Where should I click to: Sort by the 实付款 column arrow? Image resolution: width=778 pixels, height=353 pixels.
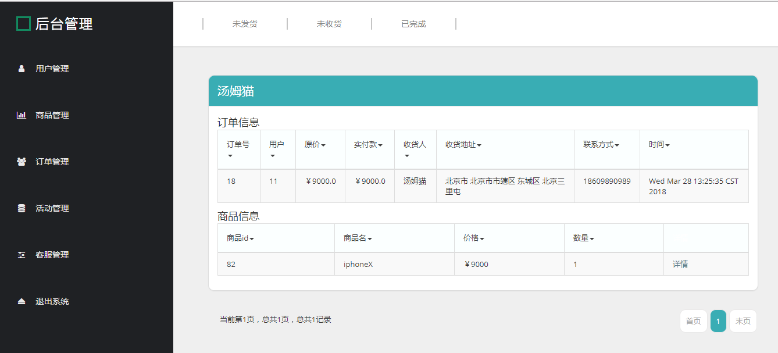380,145
